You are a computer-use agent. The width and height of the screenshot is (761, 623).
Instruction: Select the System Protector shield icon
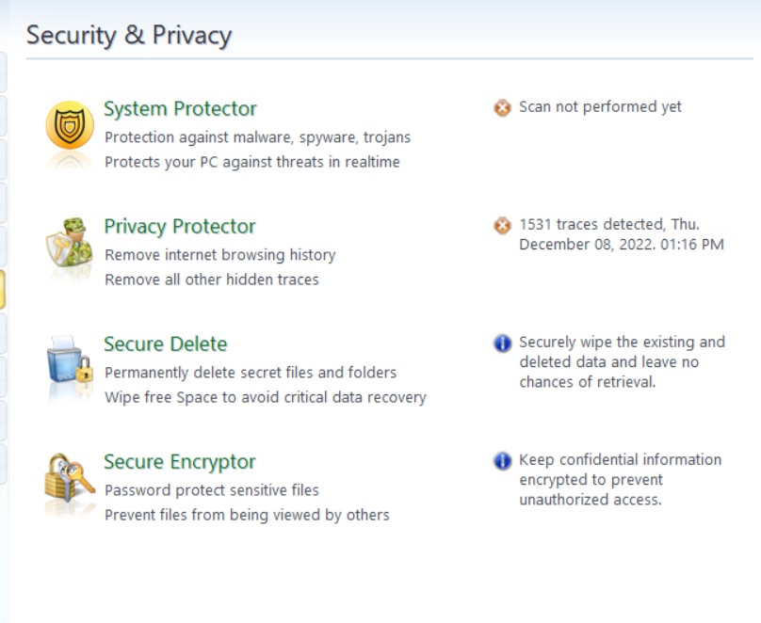point(67,125)
